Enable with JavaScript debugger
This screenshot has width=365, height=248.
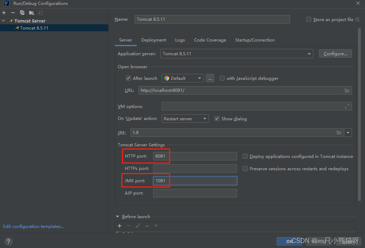[x=222, y=78]
